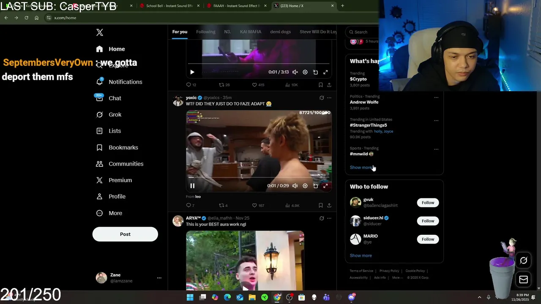
Task: Show more trending topics
Action: (x=361, y=168)
